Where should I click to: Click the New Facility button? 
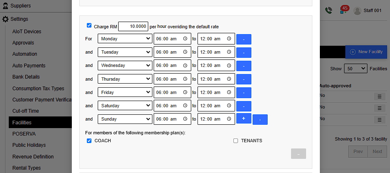pos(366,52)
